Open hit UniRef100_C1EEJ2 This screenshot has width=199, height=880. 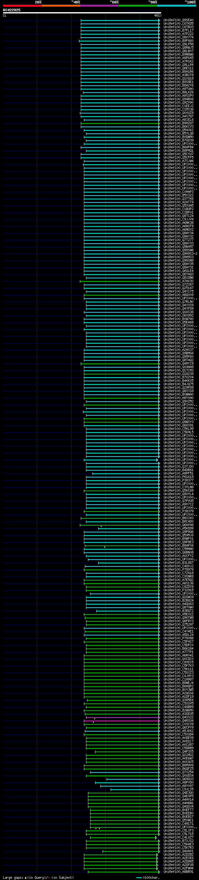pos(178,106)
